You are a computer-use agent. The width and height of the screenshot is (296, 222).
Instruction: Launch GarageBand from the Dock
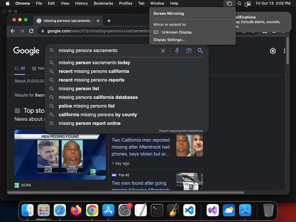(173, 210)
